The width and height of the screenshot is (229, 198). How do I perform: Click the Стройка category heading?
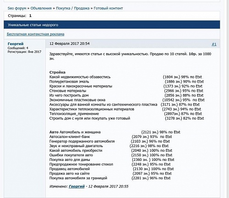click(57, 72)
